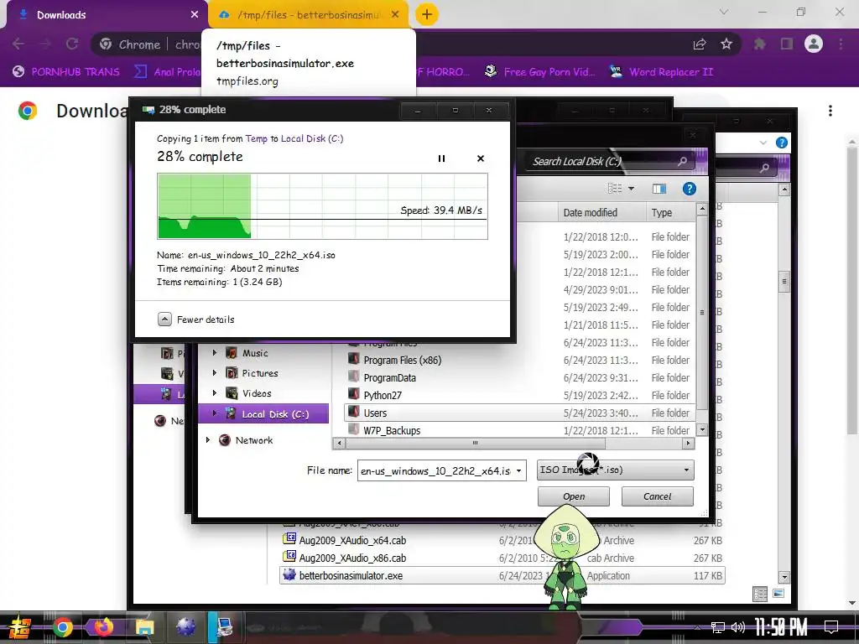Open Chrome from the taskbar
The image size is (859, 644).
[x=62, y=627]
